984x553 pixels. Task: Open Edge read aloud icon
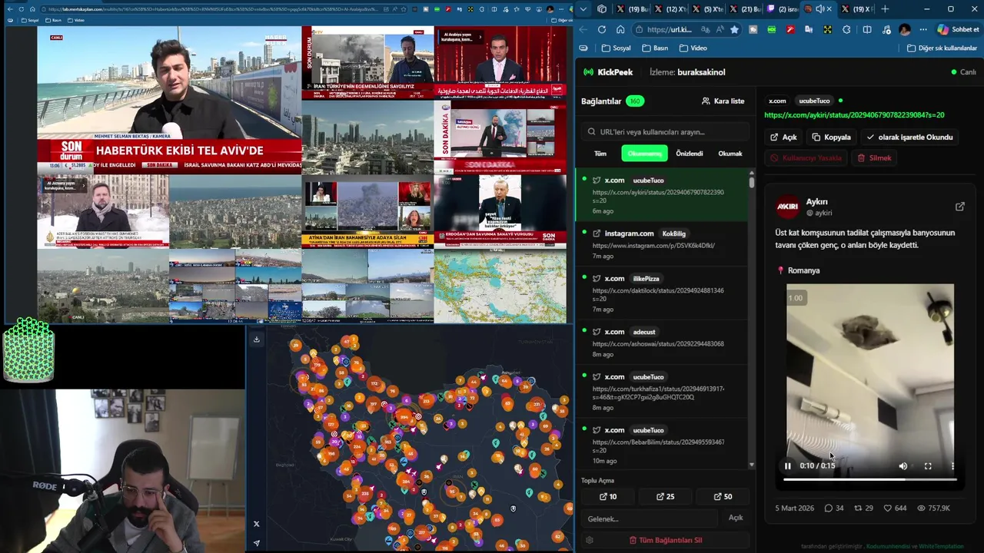point(720,29)
